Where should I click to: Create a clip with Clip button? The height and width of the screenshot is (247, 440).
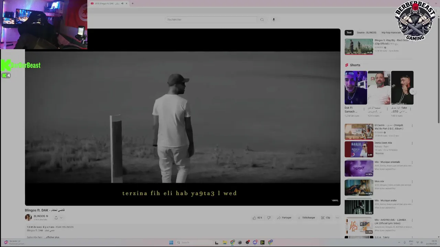tap(326, 217)
